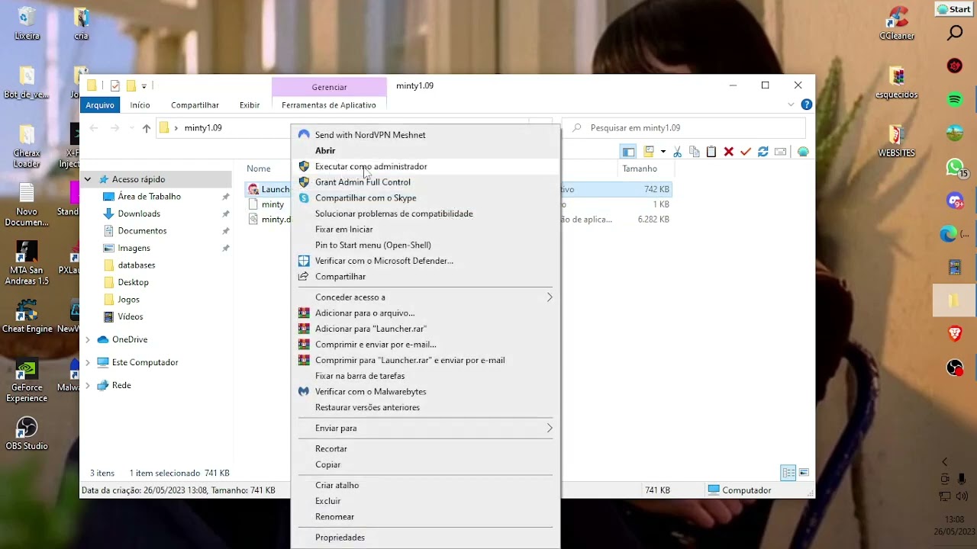Choose Copiar in context menu
977x549 pixels.
click(425, 465)
